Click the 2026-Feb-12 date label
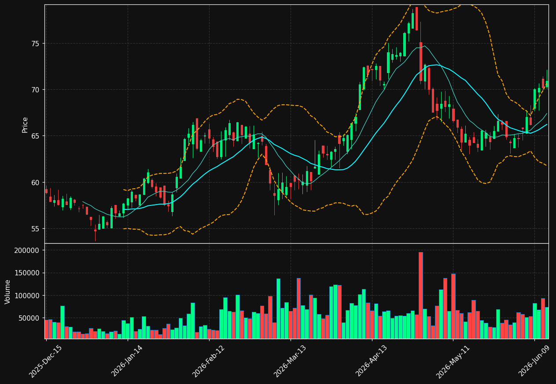 click(208, 361)
